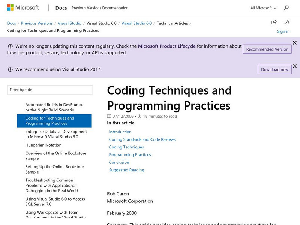Open blue Visual Studio 6.0 breadcrumb link
The image size is (300, 225).
pyautogui.click(x=136, y=23)
